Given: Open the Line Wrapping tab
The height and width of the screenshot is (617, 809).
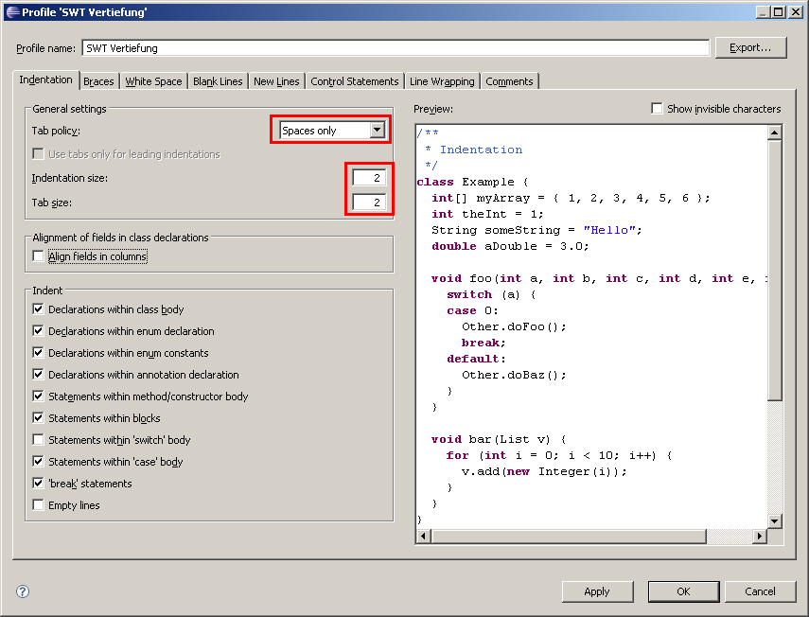Looking at the screenshot, I should click(442, 81).
